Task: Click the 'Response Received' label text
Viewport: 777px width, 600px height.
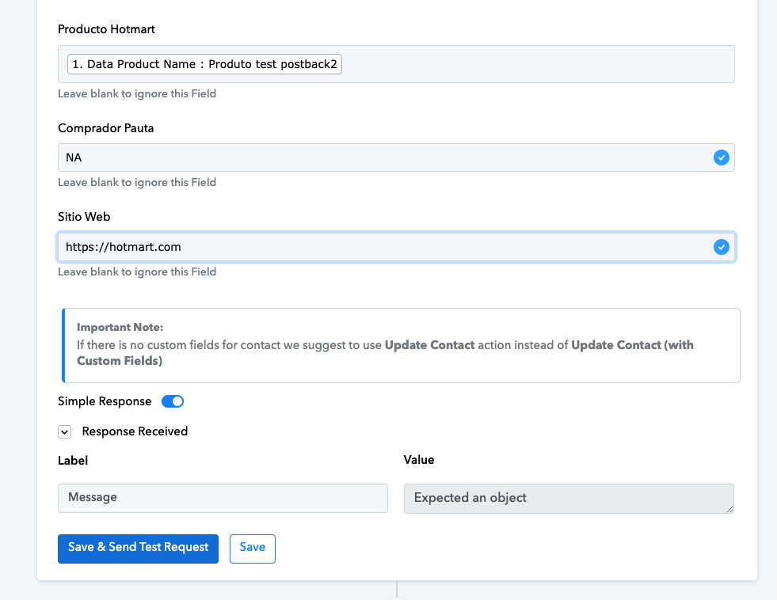Action: (135, 431)
